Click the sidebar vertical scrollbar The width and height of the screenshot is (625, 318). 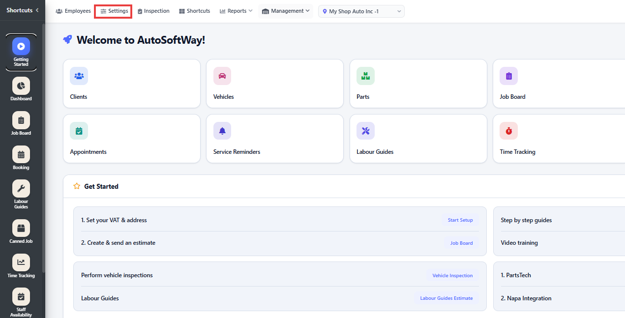(x=43, y=147)
